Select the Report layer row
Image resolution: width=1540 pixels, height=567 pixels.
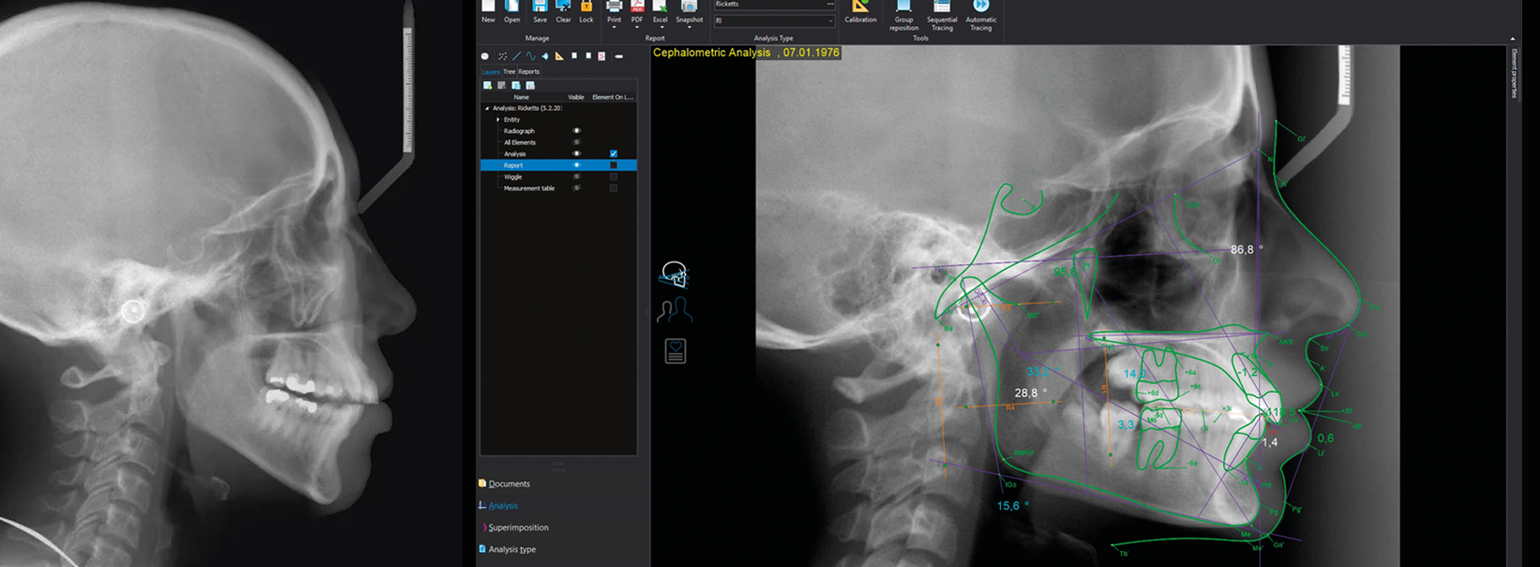click(558, 165)
